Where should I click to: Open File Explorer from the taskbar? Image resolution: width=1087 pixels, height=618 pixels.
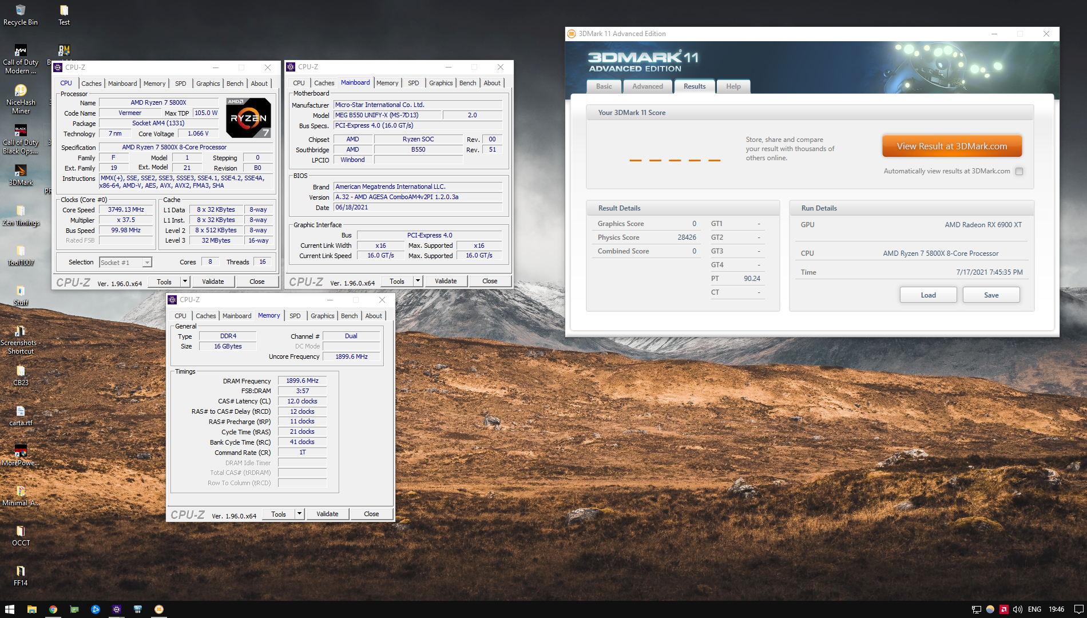pyautogui.click(x=32, y=609)
